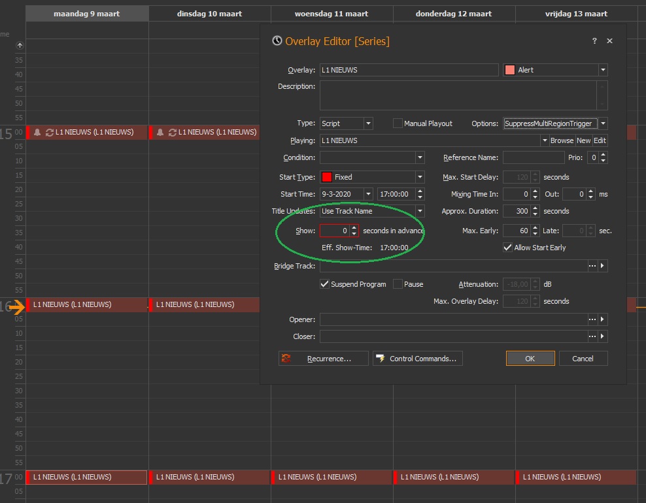
Task: Play the Bridge Track preview arrow
Action: [603, 266]
